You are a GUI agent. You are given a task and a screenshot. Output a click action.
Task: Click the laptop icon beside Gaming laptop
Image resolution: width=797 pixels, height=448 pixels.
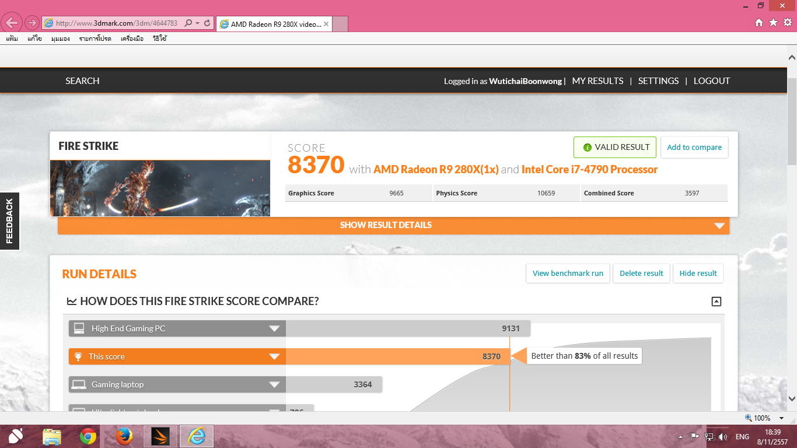[x=79, y=384]
